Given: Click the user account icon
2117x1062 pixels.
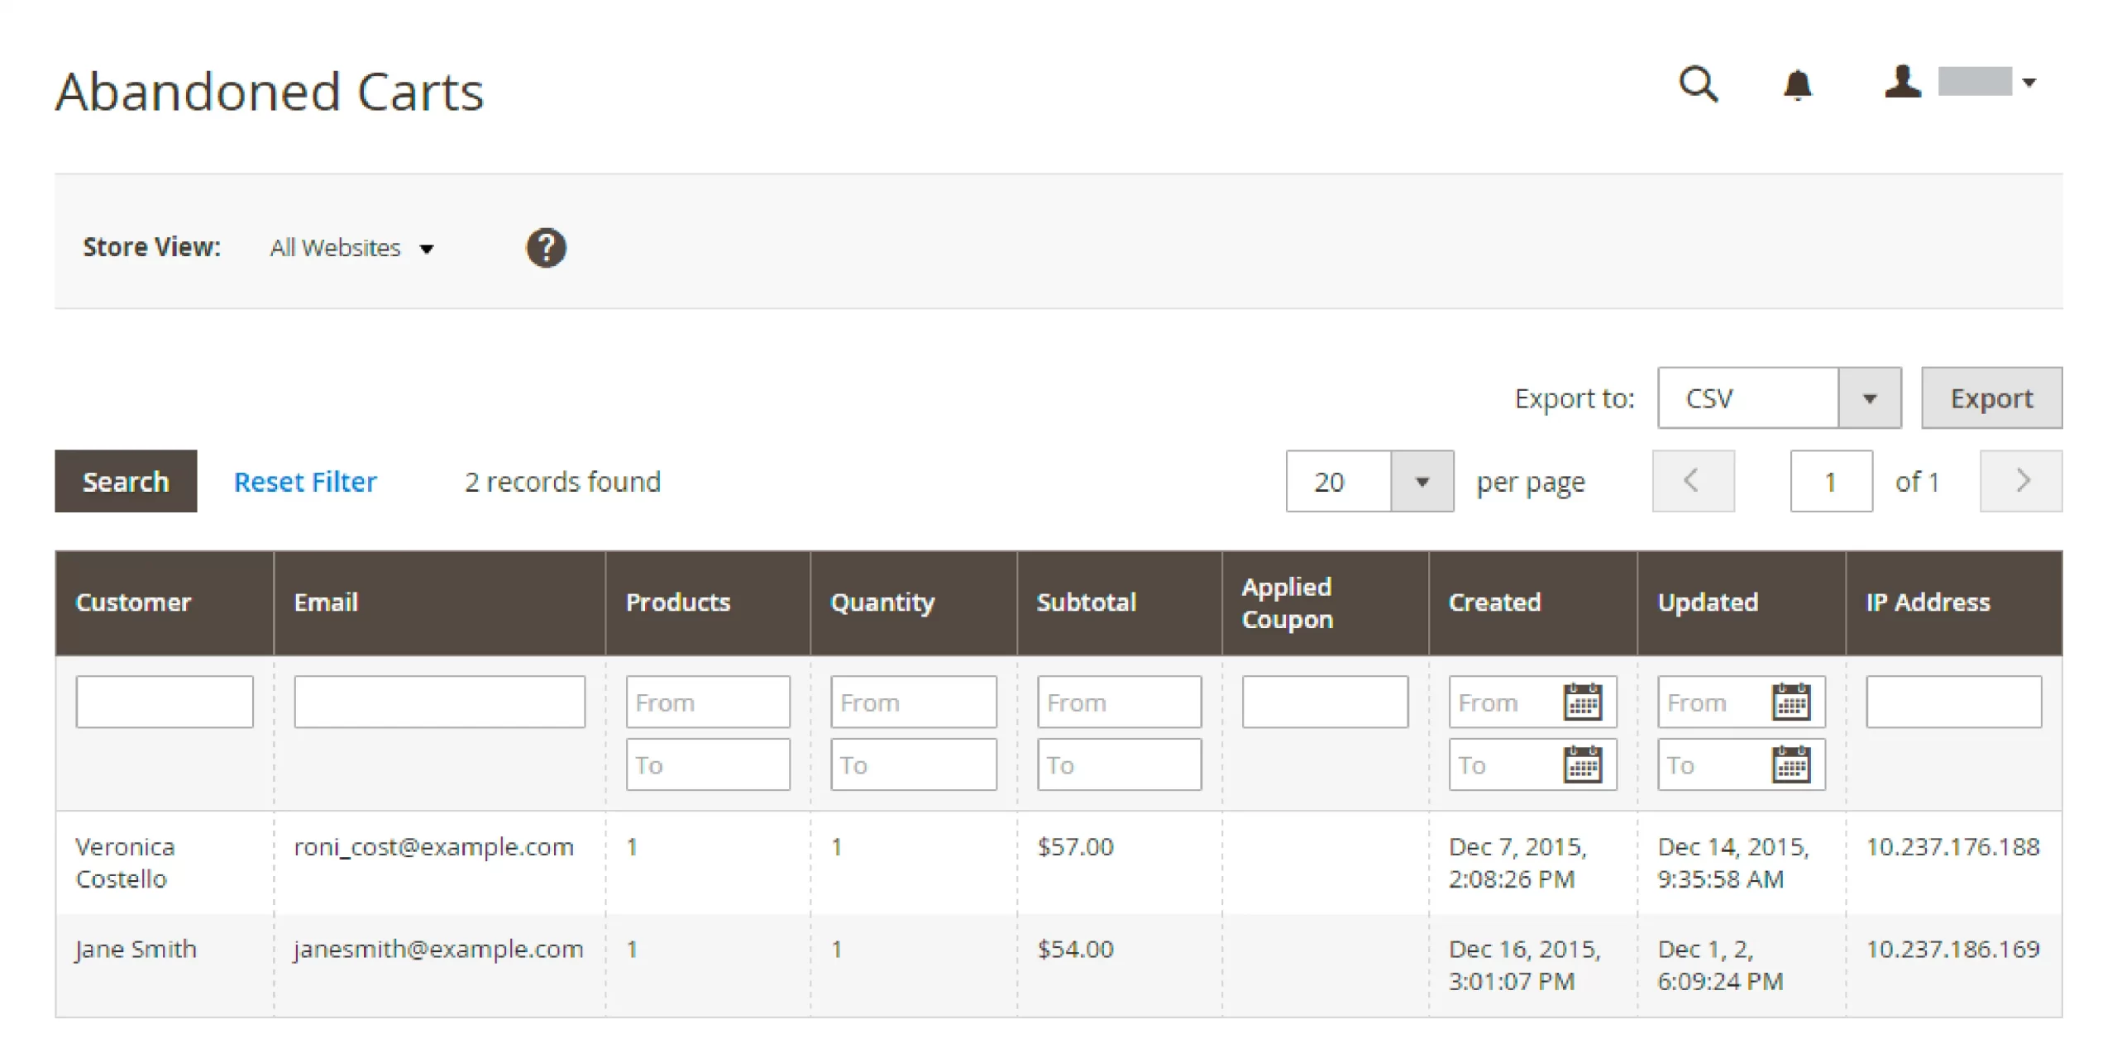Looking at the screenshot, I should 1902,83.
